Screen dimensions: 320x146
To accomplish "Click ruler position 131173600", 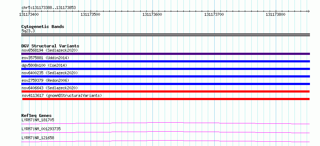I will (152, 14).
